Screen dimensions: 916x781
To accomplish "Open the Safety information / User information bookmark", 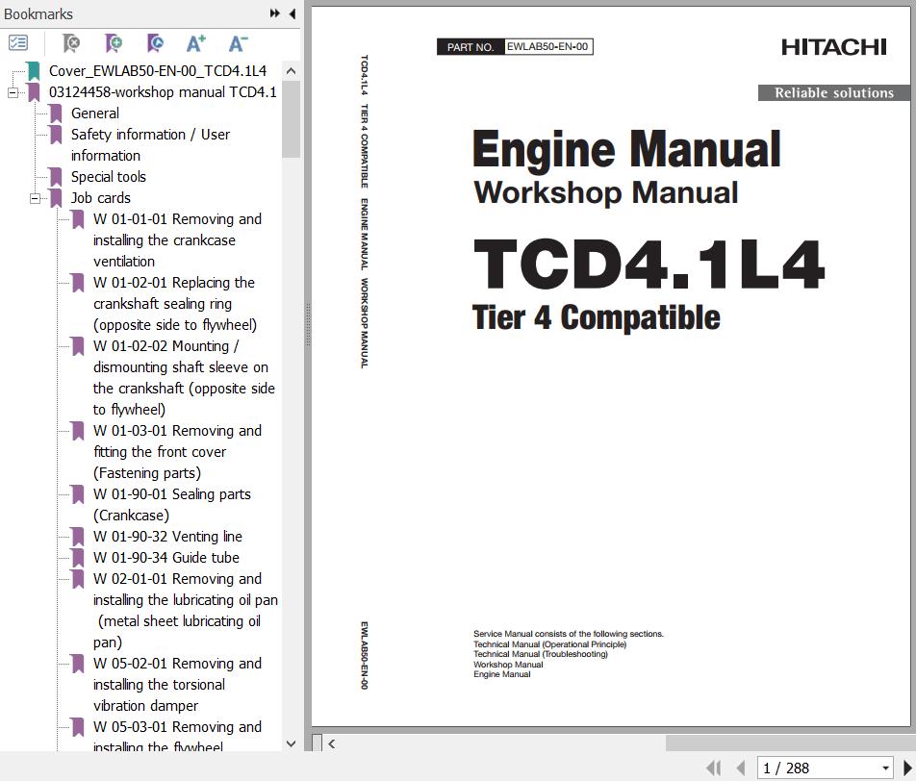I will click(x=151, y=145).
